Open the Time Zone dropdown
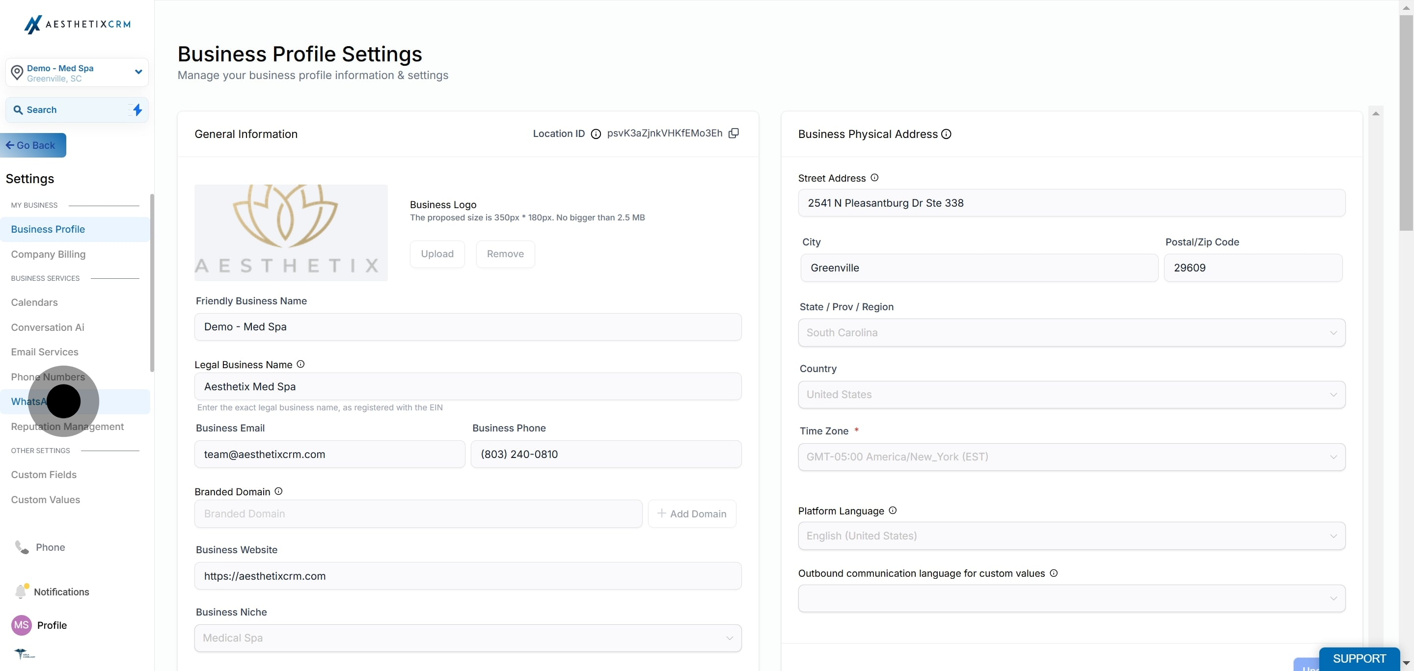Image resolution: width=1414 pixels, height=671 pixels. 1071,456
